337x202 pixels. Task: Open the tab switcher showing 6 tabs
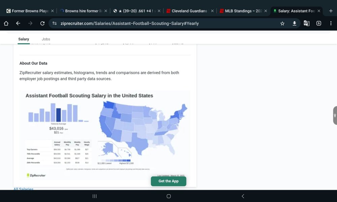point(319,24)
